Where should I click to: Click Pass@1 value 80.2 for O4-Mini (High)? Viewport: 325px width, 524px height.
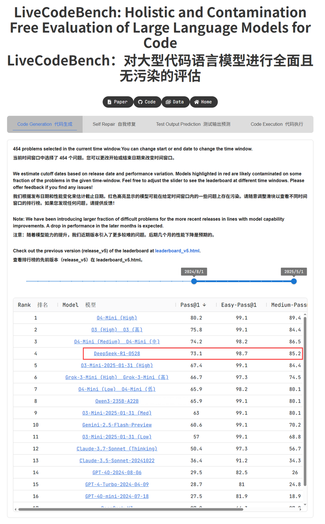197,318
